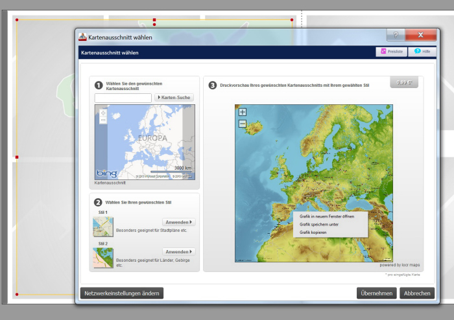Zoom in on the print preview map
Image resolution: width=454 pixels, height=320 pixels.
(x=243, y=112)
